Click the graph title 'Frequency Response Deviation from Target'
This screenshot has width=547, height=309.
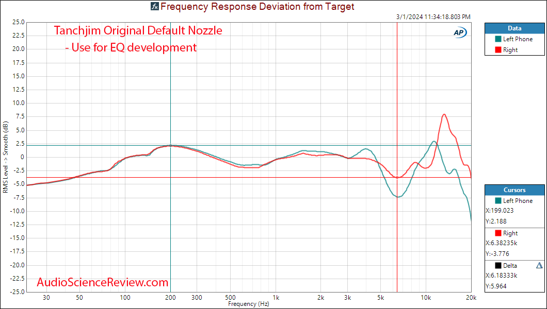(x=258, y=6)
